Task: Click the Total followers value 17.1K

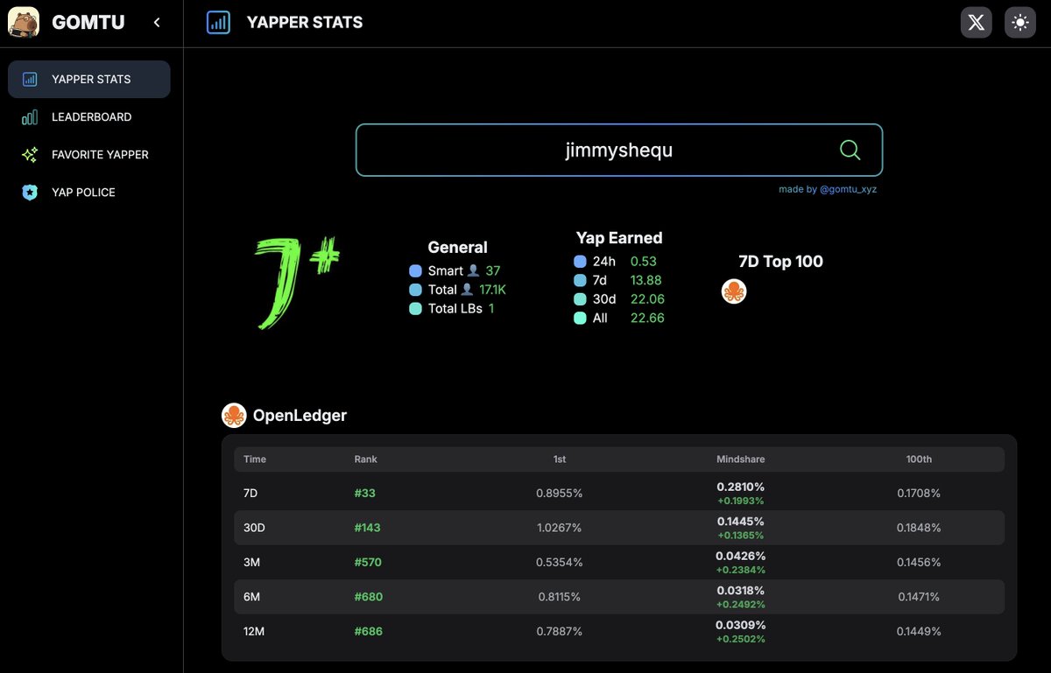Action: click(493, 290)
